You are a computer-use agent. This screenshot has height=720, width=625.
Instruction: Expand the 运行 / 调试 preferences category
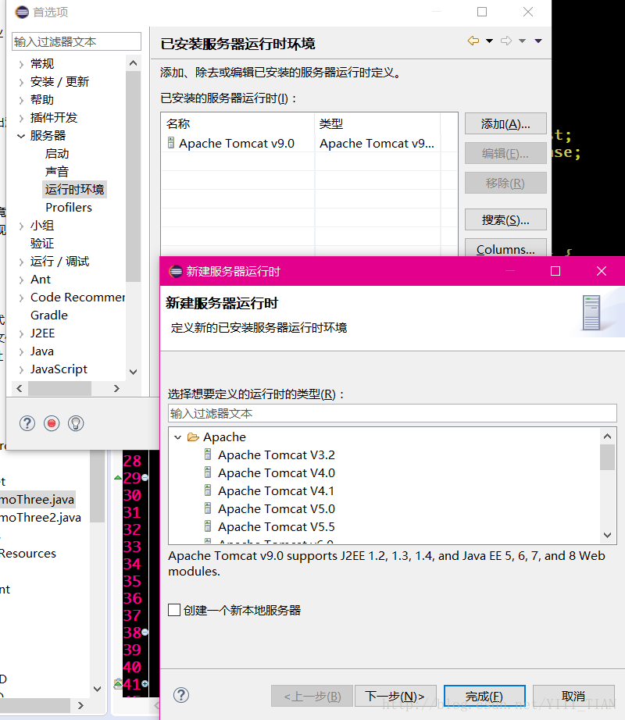pyautogui.click(x=21, y=262)
